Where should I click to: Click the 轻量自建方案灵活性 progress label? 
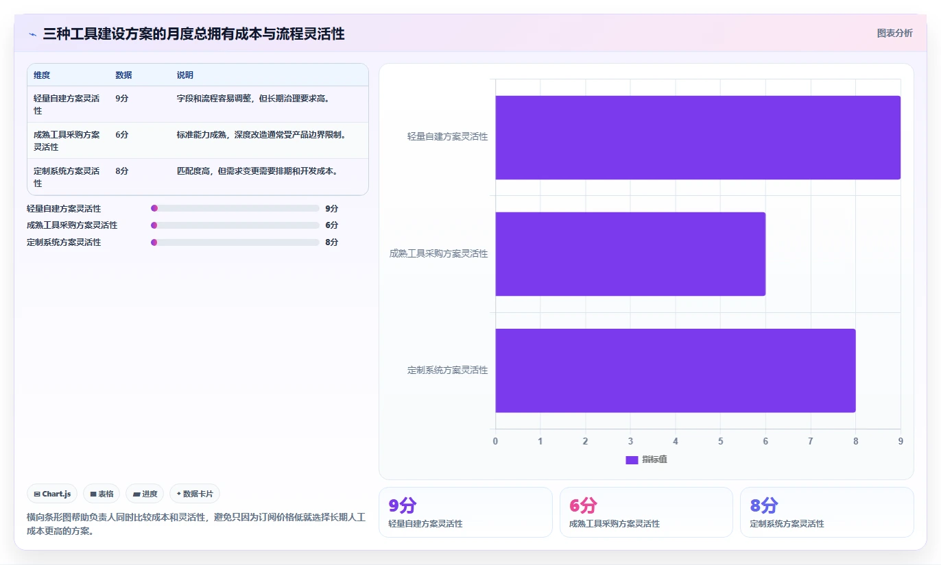click(x=64, y=208)
